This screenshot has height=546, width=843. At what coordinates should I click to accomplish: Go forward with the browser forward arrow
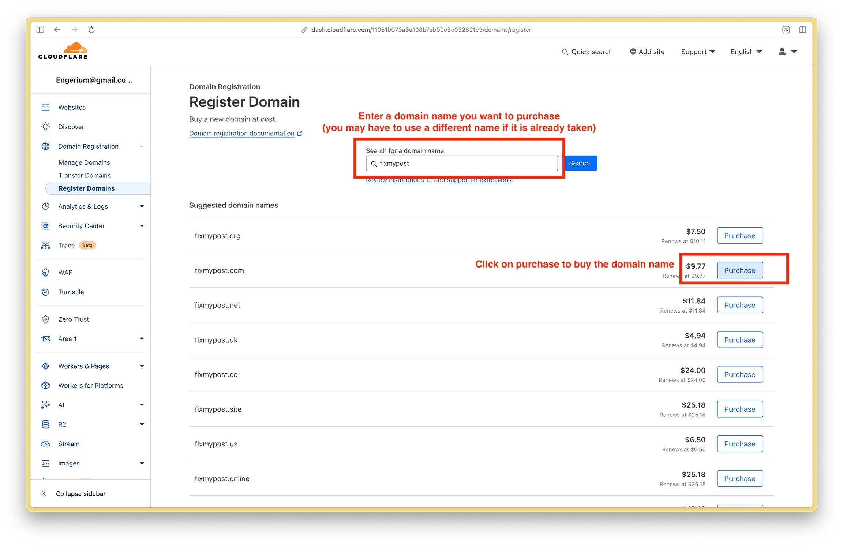(74, 30)
